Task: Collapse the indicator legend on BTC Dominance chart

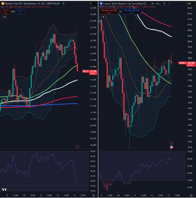Action: [x=4, y=17]
